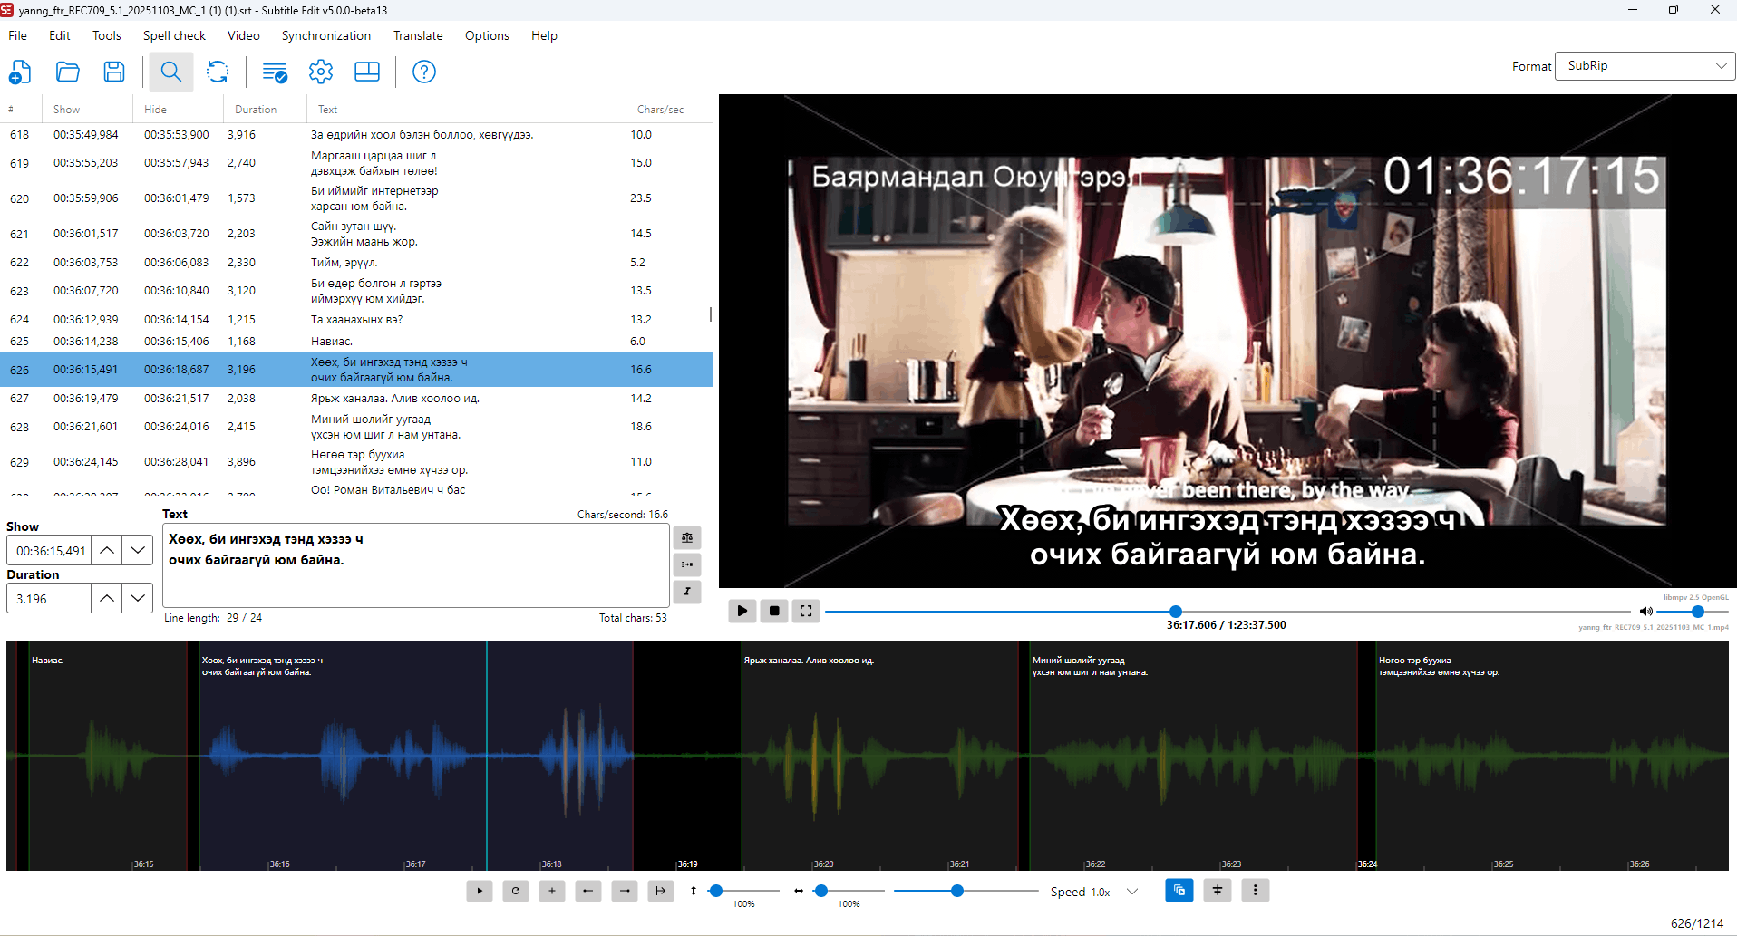Open Subtitle Edit settings via the gear icon

click(x=321, y=72)
